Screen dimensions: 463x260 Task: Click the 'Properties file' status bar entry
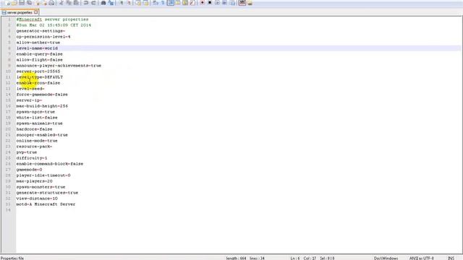click(x=12, y=259)
